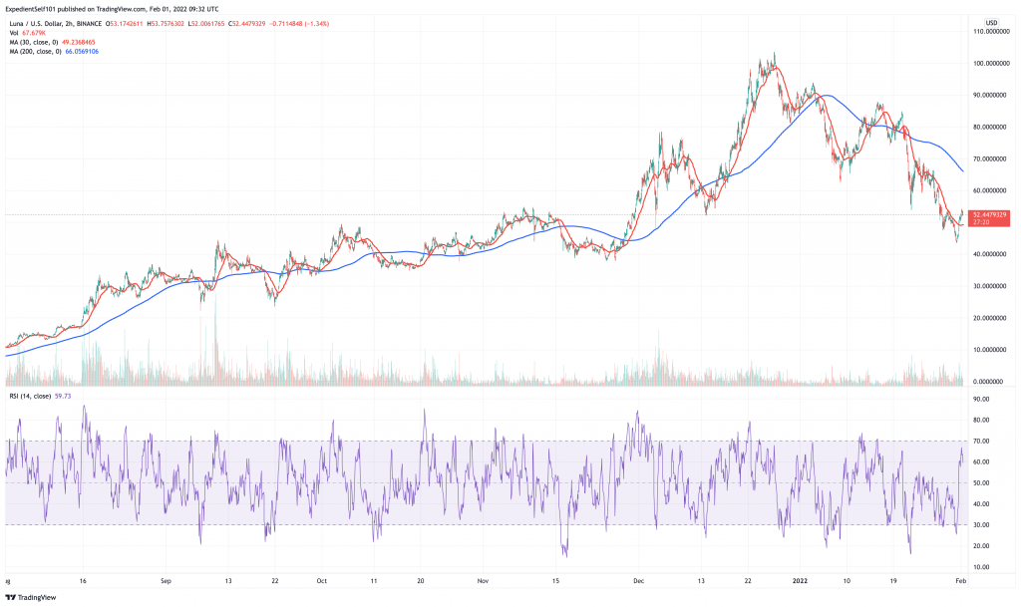Click the Vol 67.679K indicator label
Viewport: 1021px width, 607px height.
point(27,33)
